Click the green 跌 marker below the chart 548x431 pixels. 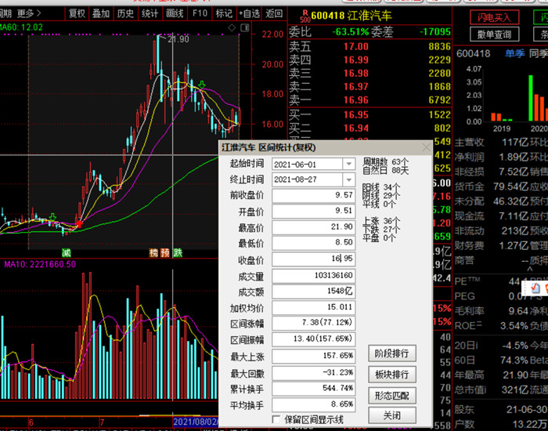coord(178,252)
